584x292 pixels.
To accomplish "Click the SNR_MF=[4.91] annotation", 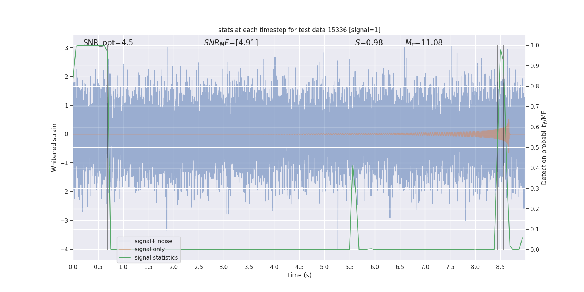I will (231, 43).
